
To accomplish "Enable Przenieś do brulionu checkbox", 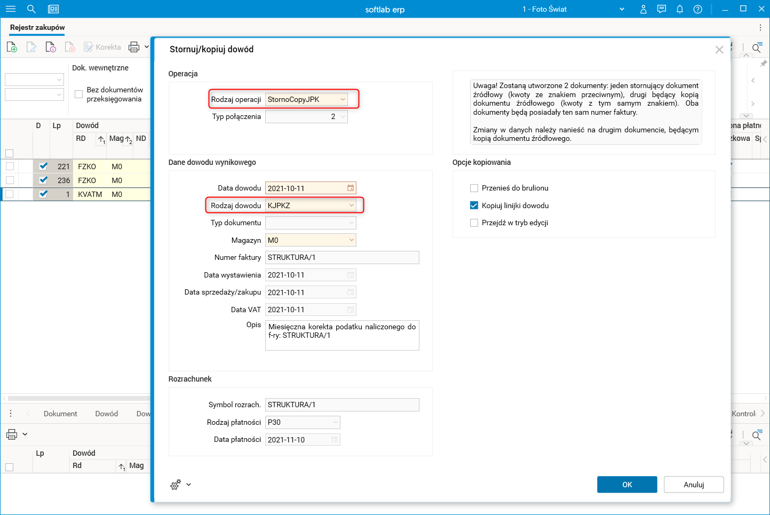I will point(474,188).
